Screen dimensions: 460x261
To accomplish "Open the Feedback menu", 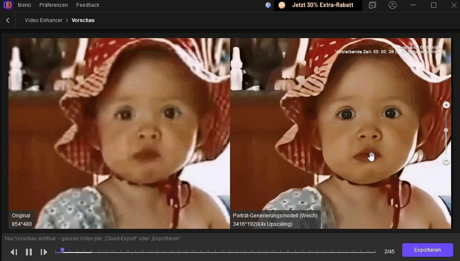I will point(88,5).
